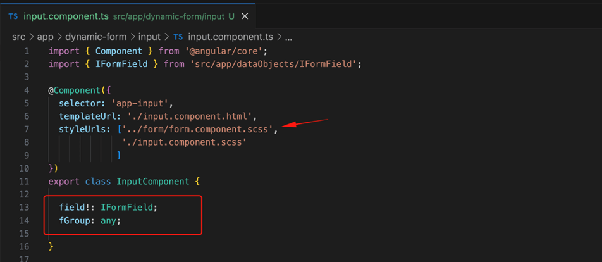Open the dynamic-form breadcrumb segment
The width and height of the screenshot is (602, 262).
click(x=95, y=37)
